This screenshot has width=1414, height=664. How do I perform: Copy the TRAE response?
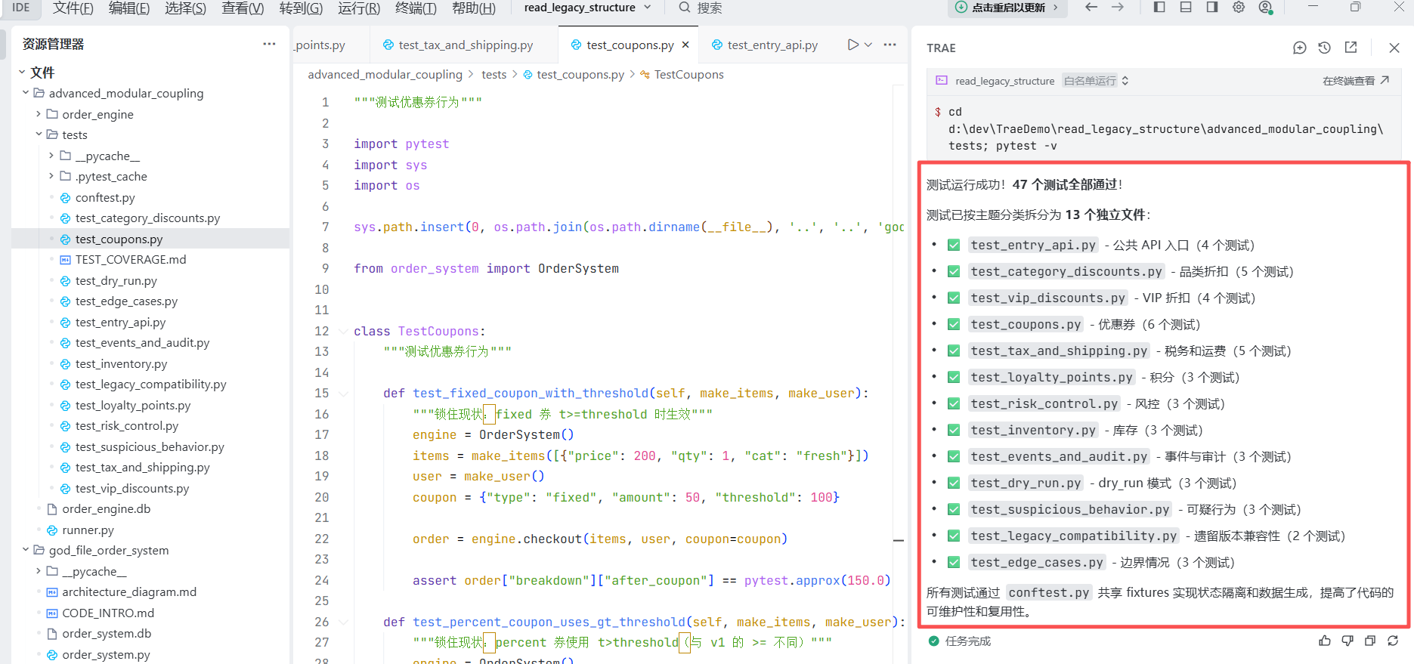[1370, 641]
